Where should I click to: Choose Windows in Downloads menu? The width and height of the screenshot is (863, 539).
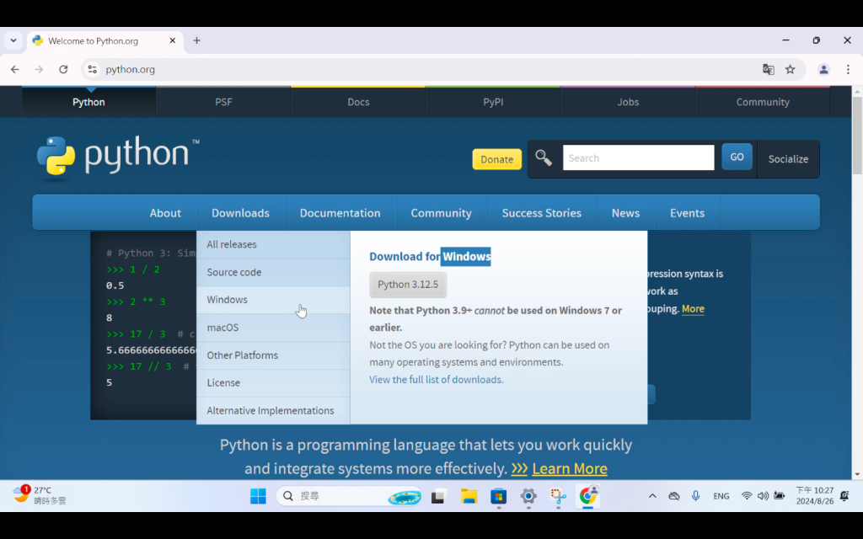point(273,300)
